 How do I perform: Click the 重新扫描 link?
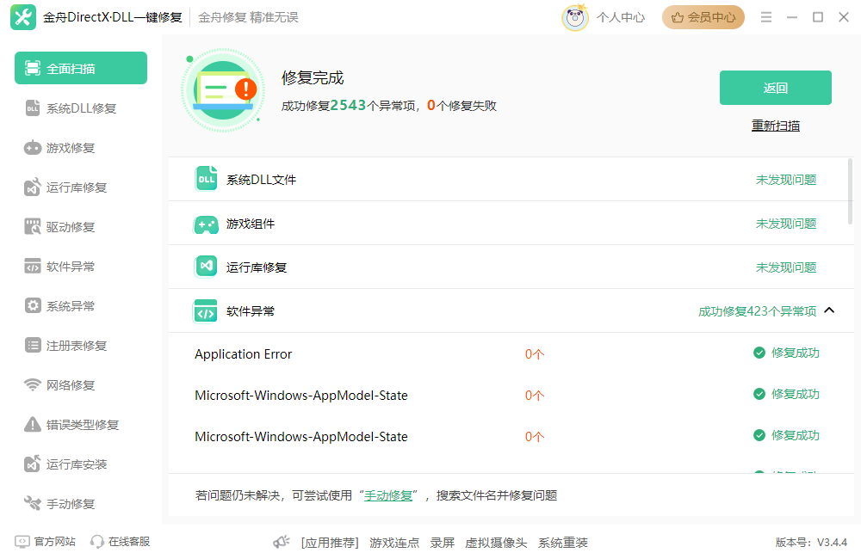774,125
